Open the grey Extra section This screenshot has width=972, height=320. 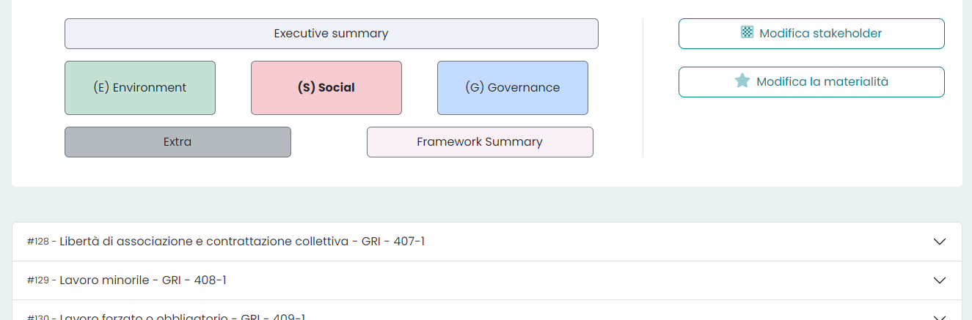coord(178,142)
